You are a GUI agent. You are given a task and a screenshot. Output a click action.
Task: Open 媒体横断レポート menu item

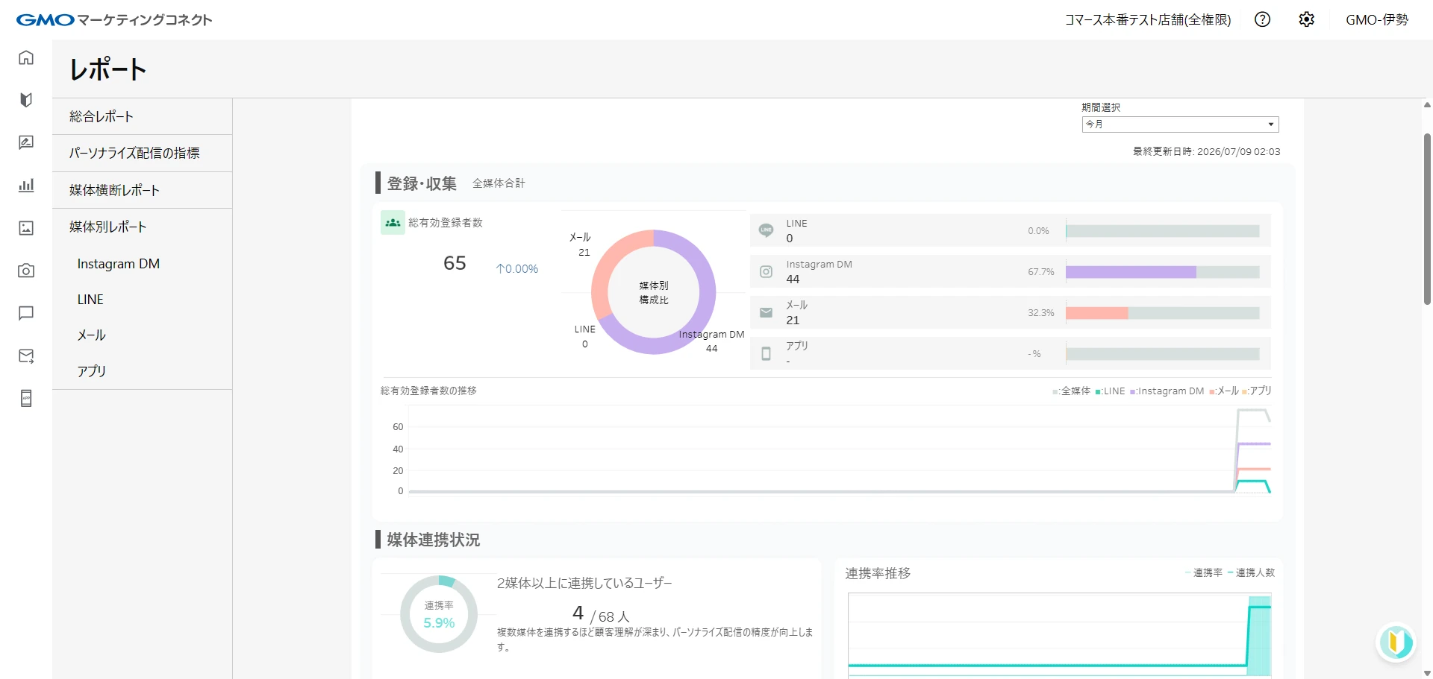pyautogui.click(x=142, y=190)
